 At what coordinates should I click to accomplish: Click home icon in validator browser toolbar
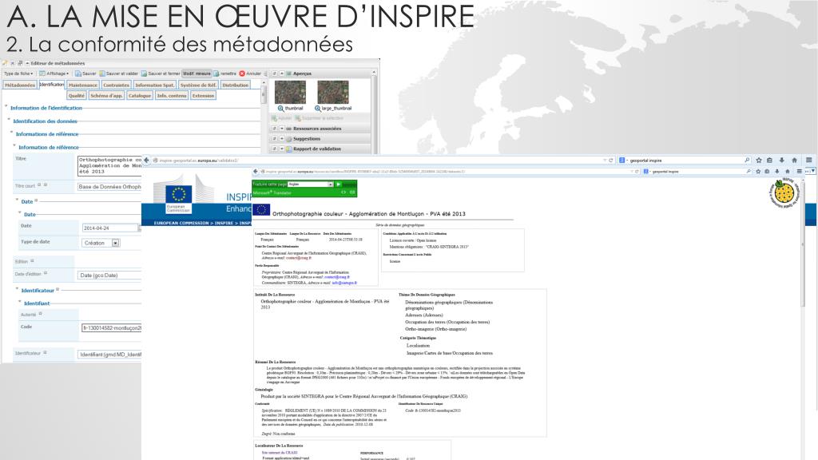(795, 160)
